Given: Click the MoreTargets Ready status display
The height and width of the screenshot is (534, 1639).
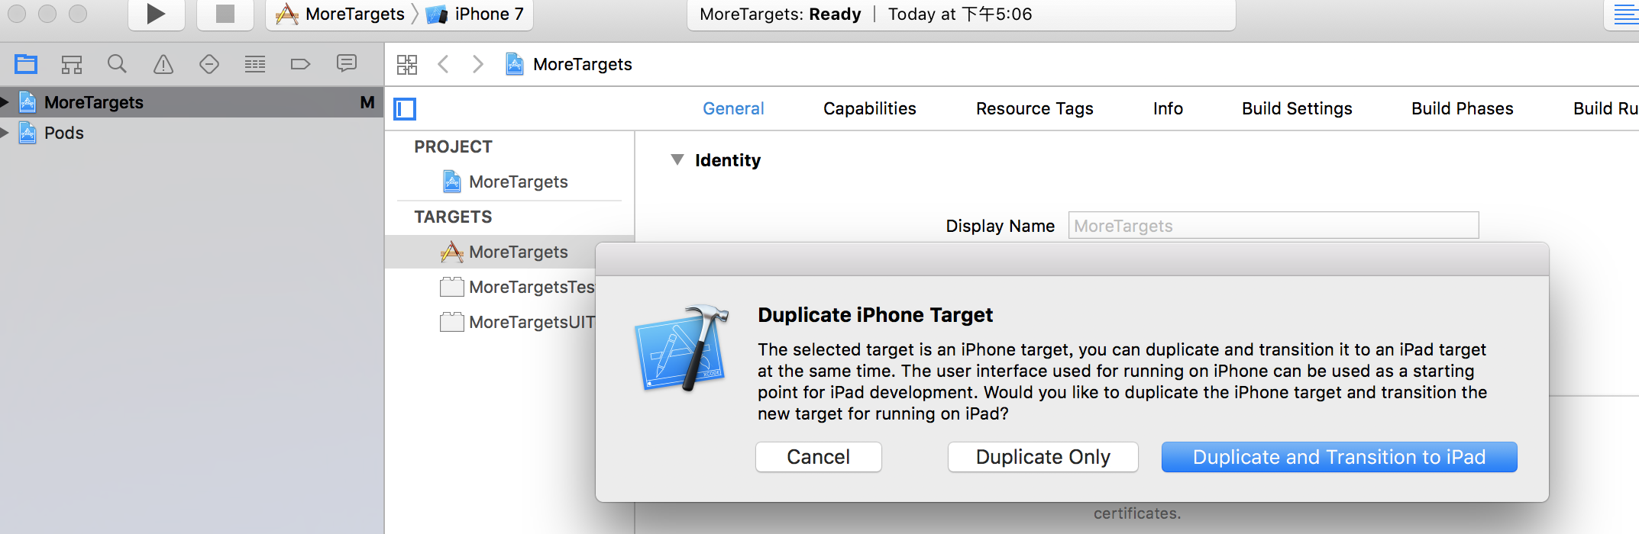Looking at the screenshot, I should [961, 14].
